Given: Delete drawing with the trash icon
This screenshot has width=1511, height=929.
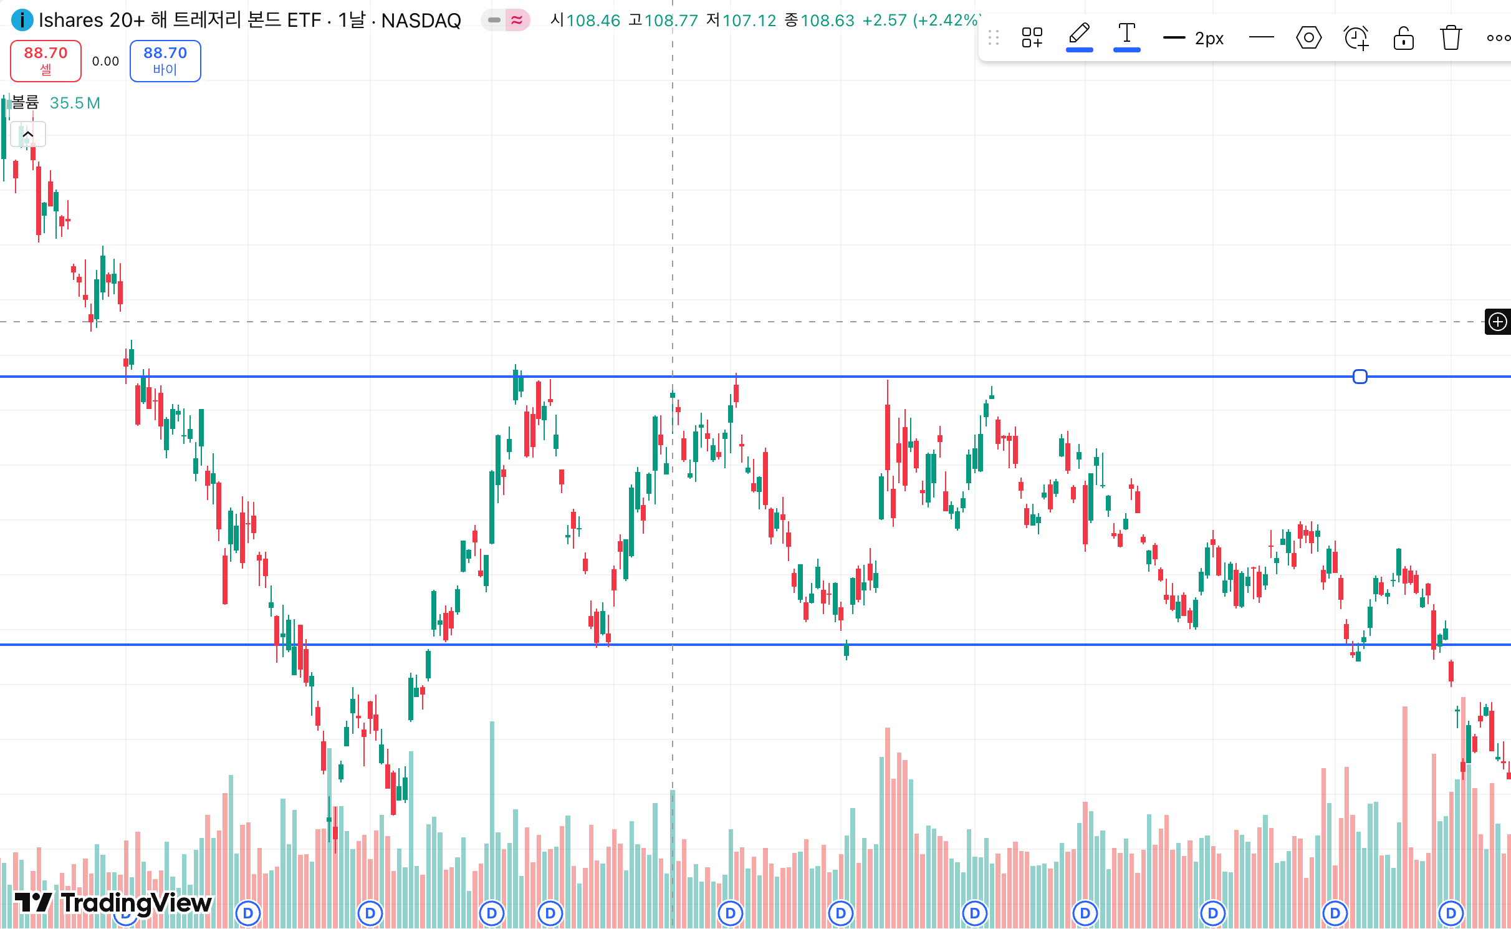Looking at the screenshot, I should tap(1451, 38).
